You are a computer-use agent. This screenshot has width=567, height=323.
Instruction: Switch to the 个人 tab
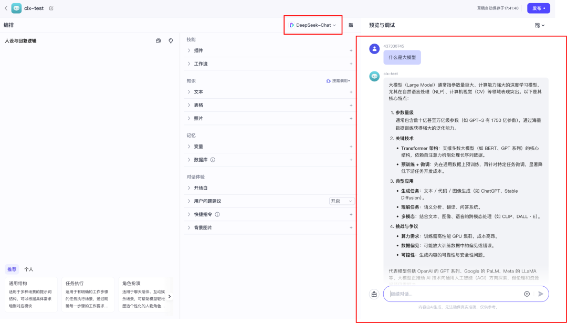29,269
